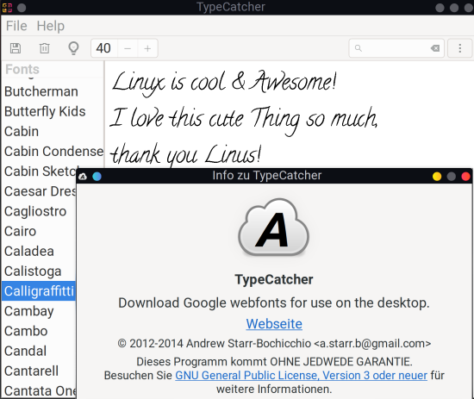Image resolution: width=474 pixels, height=399 pixels.
Task: Close the Info zu TypeCatcher dialog
Action: (466, 176)
